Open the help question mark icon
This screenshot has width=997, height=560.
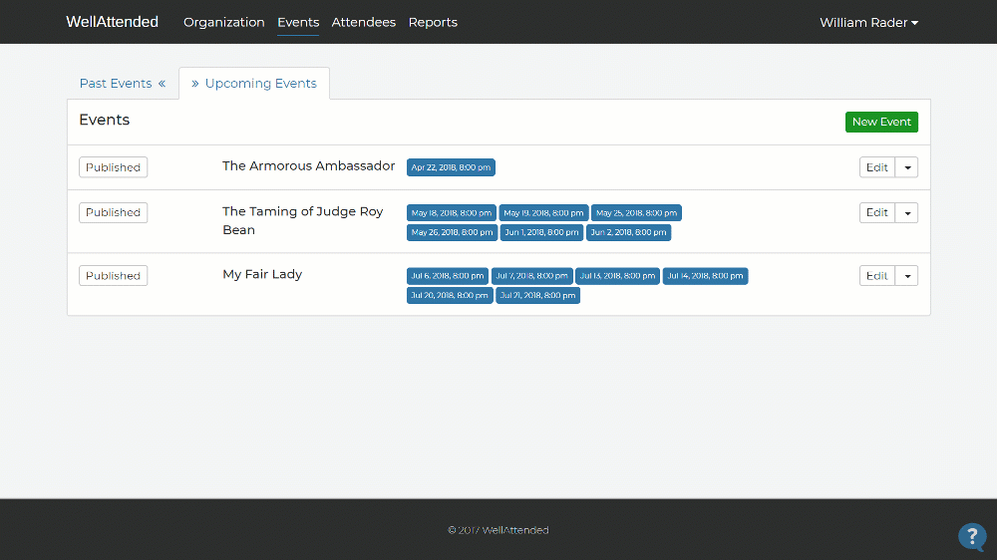pyautogui.click(x=971, y=536)
